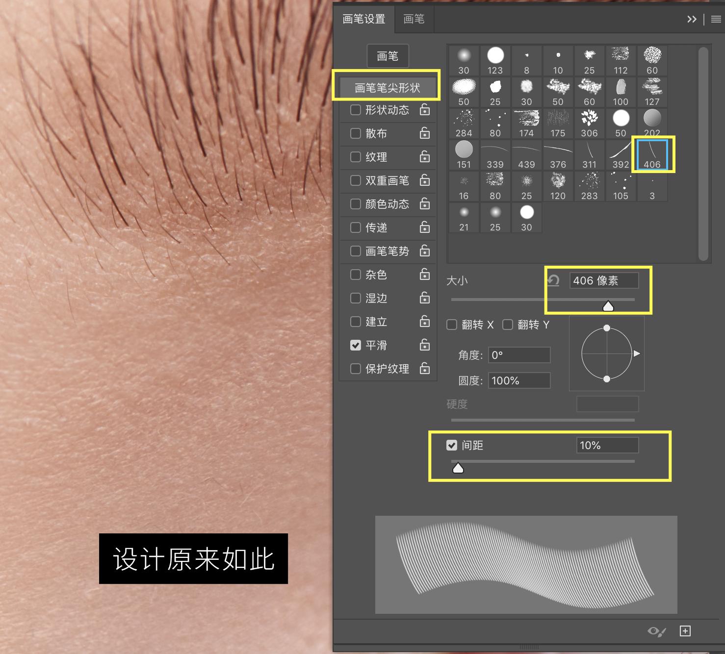Check the 翻转 X checkbox
725x654 pixels.
pyautogui.click(x=451, y=325)
